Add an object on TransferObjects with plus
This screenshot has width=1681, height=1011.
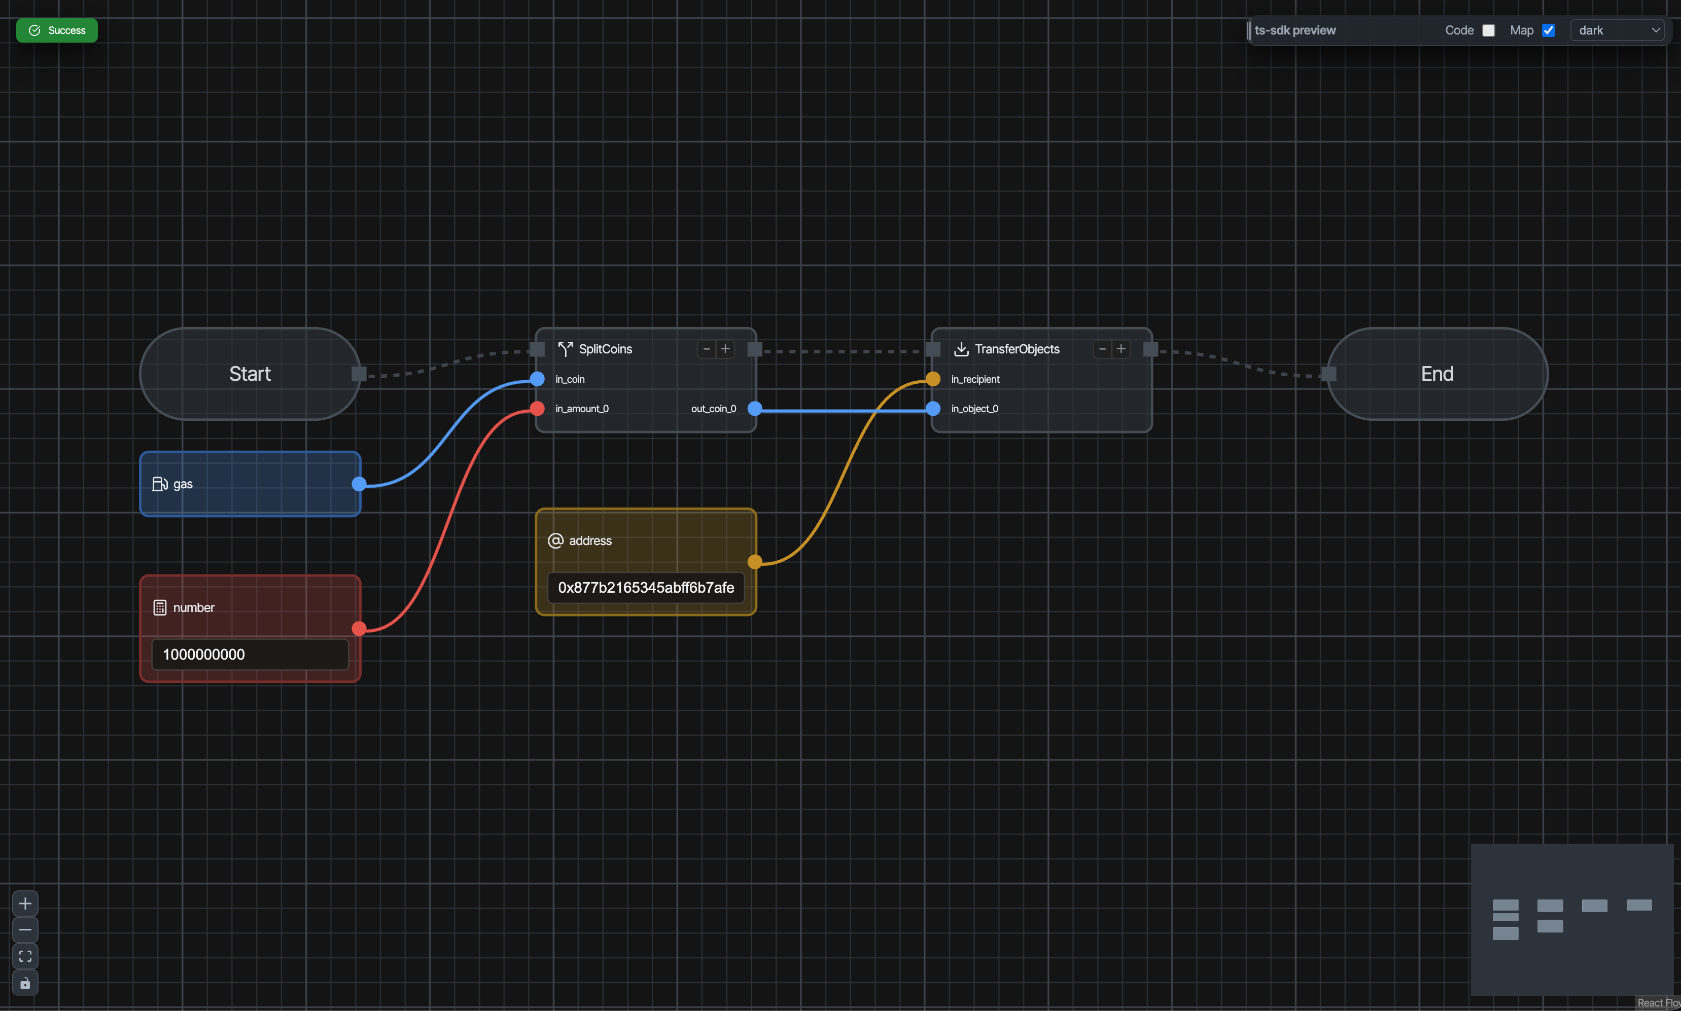point(1122,349)
